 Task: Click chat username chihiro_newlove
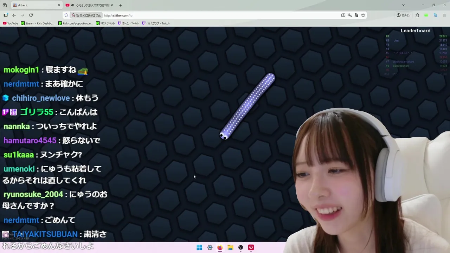[x=41, y=98]
